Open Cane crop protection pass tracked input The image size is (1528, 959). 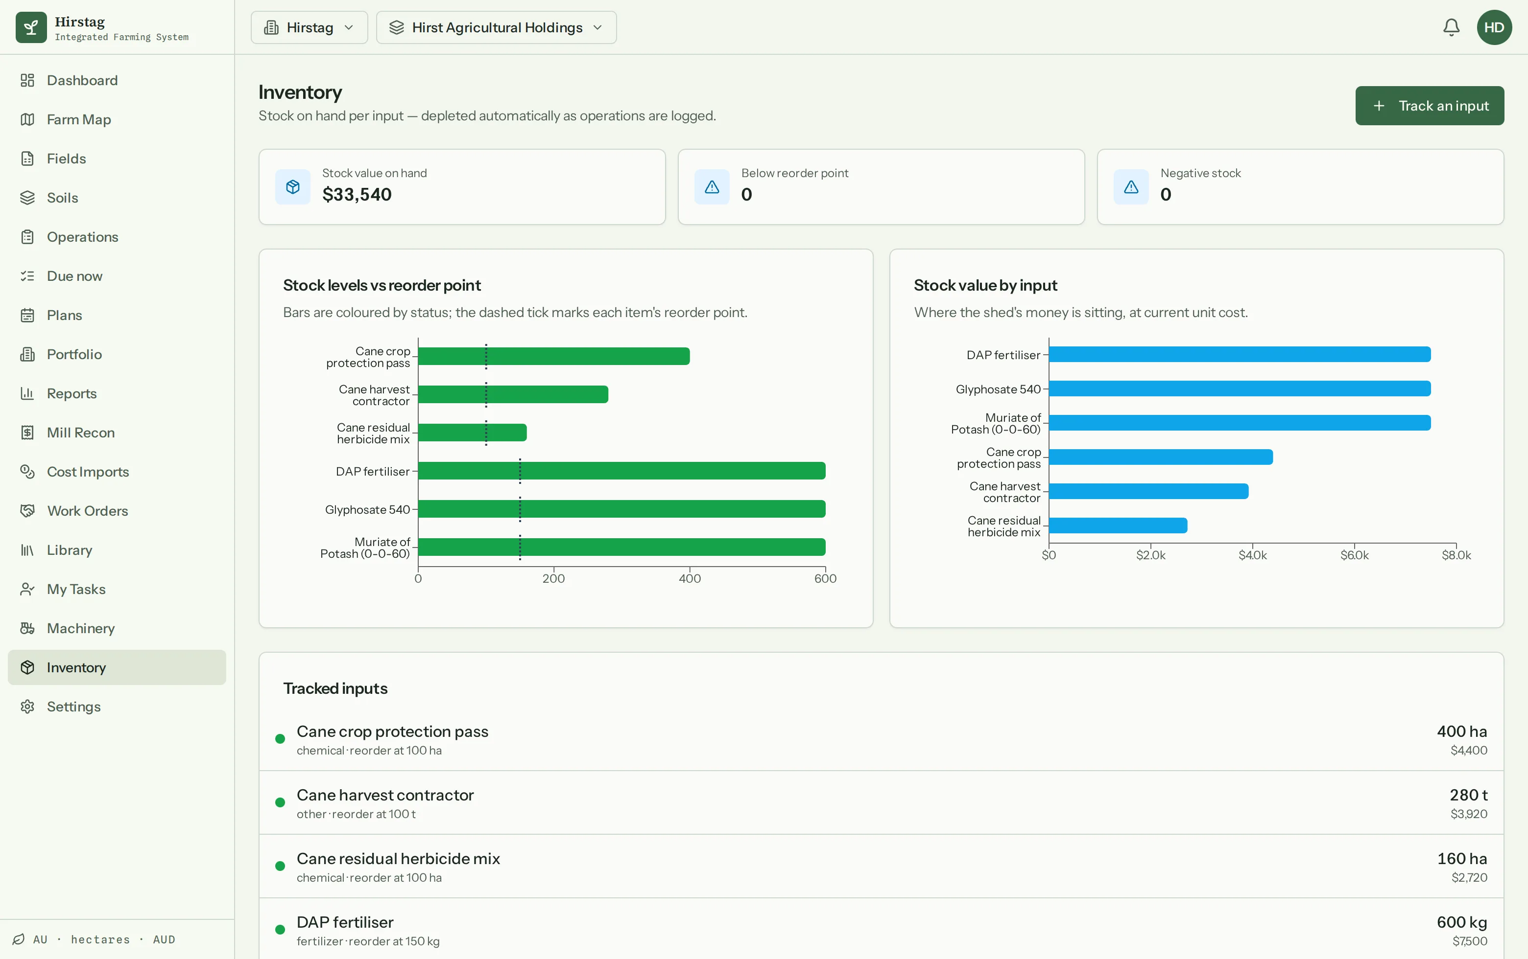(882, 739)
